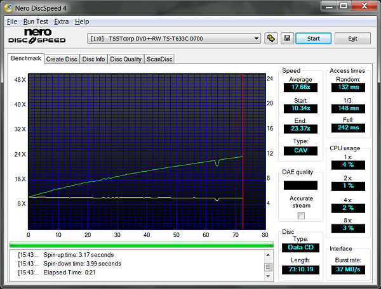The width and height of the screenshot is (381, 289).
Task: Open the Extra menu
Action: click(61, 22)
